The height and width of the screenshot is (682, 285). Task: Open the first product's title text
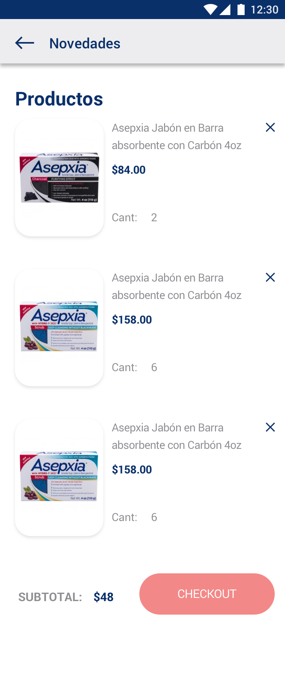177,136
